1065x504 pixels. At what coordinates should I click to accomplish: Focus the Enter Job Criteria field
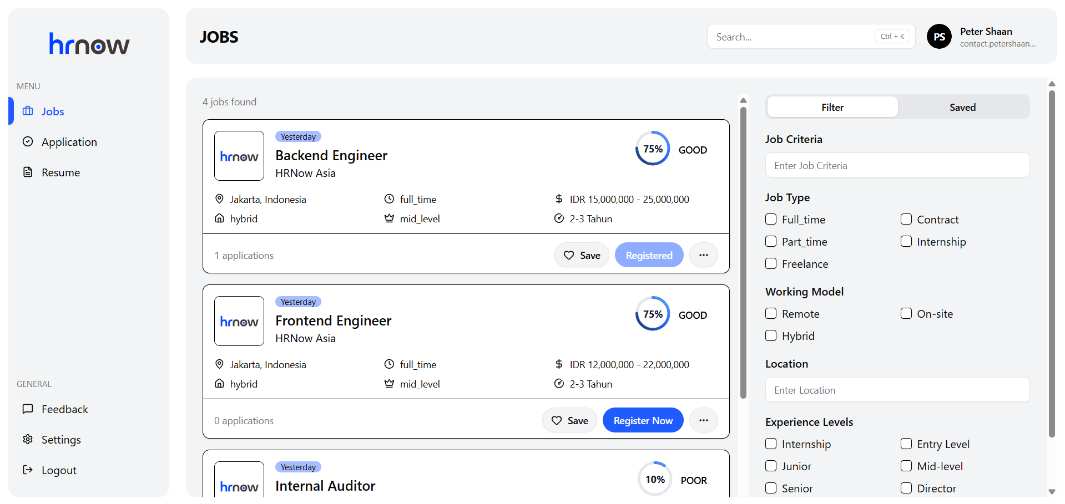click(x=897, y=165)
